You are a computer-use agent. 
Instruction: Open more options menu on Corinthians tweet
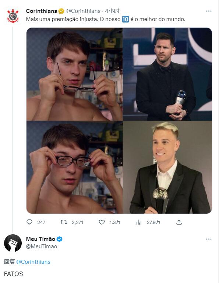click(x=209, y=11)
